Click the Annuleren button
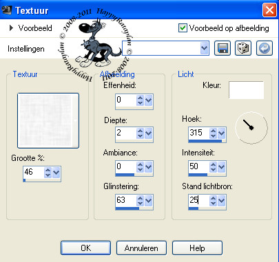This screenshot has height=262, width=279. point(141,248)
